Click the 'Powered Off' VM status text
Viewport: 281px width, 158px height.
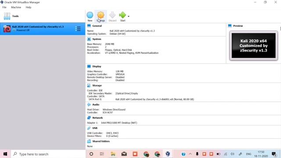(23, 30)
